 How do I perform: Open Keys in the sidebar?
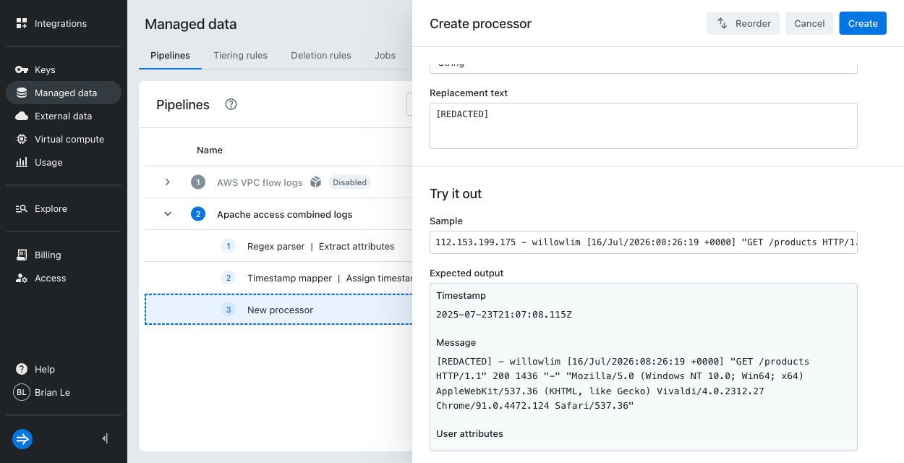pyautogui.click(x=64, y=69)
